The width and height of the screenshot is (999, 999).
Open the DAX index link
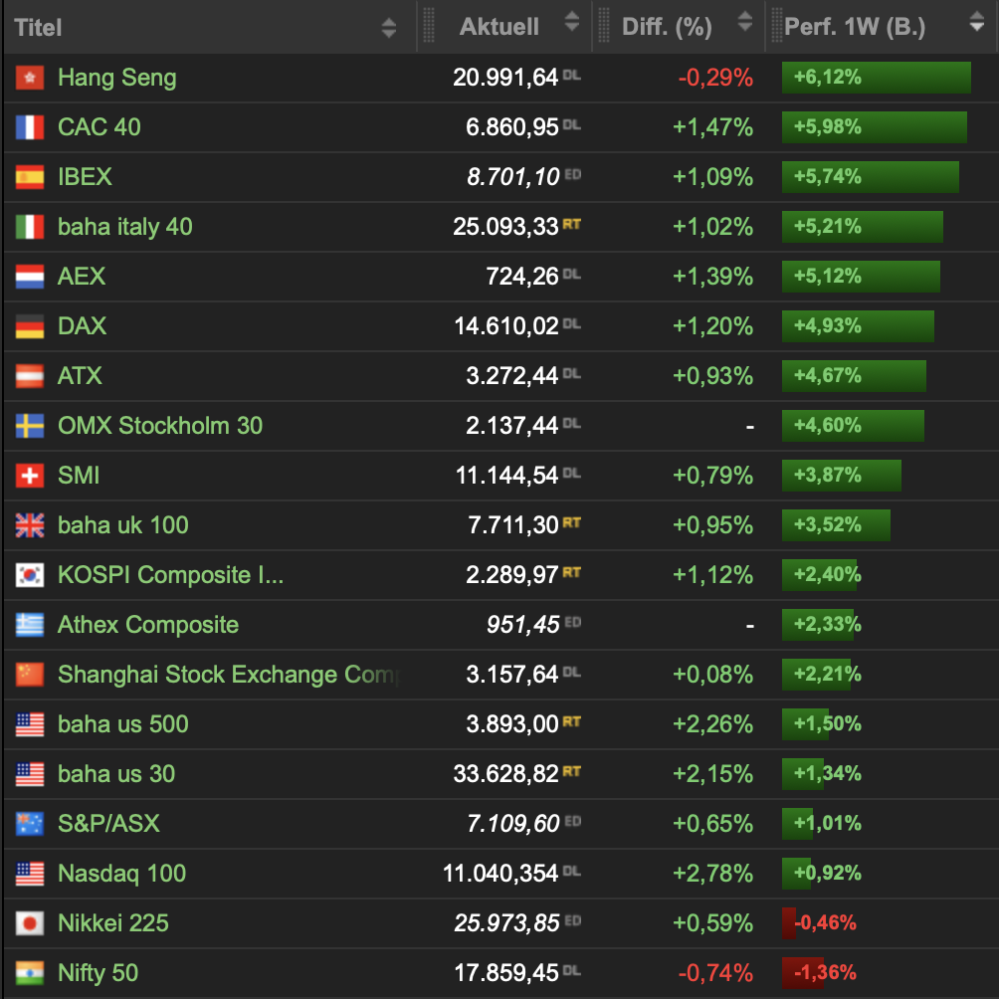(x=83, y=326)
